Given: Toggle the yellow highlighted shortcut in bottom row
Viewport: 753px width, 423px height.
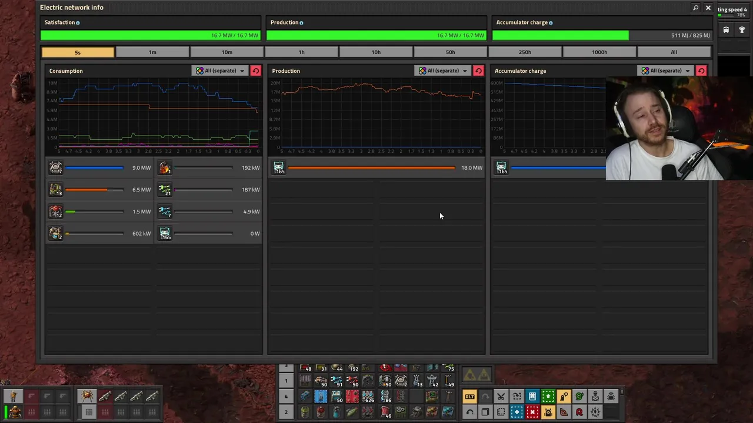Looking at the screenshot, I should tap(548, 412).
